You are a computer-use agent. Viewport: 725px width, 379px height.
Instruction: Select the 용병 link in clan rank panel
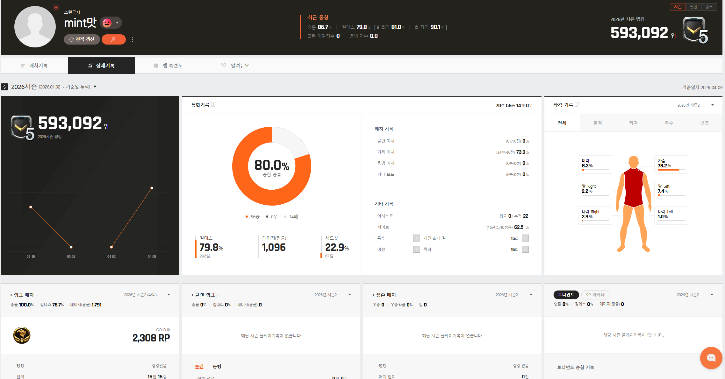point(217,366)
